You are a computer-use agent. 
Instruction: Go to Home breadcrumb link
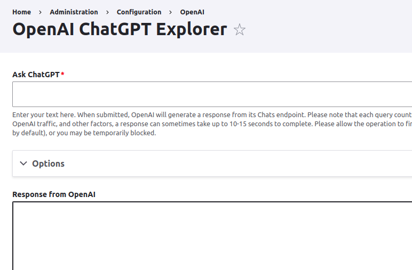(x=21, y=12)
